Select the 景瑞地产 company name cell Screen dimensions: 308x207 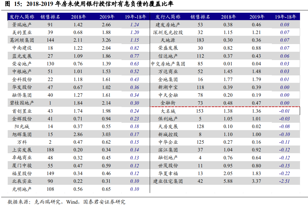click(22, 25)
